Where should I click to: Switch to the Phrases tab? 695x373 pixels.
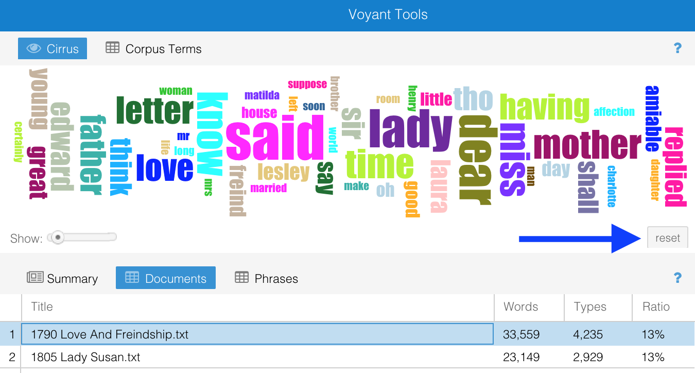point(266,279)
